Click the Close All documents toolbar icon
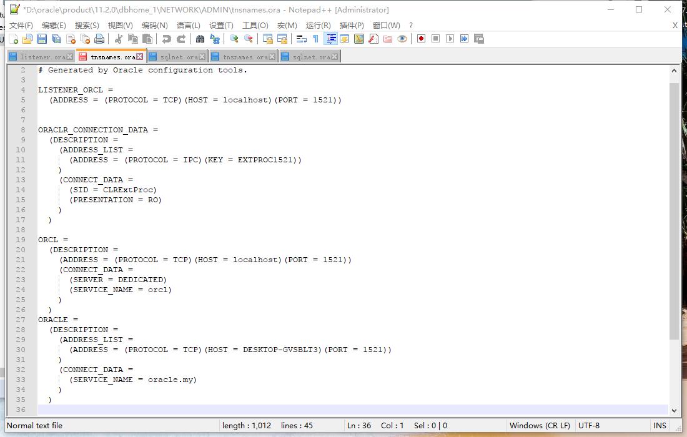Image resolution: width=687 pixels, height=437 pixels. pyautogui.click(x=85, y=39)
